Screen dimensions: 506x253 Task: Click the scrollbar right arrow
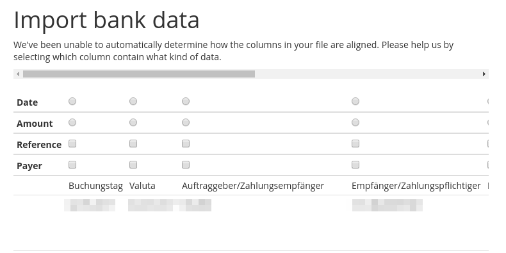coord(484,74)
